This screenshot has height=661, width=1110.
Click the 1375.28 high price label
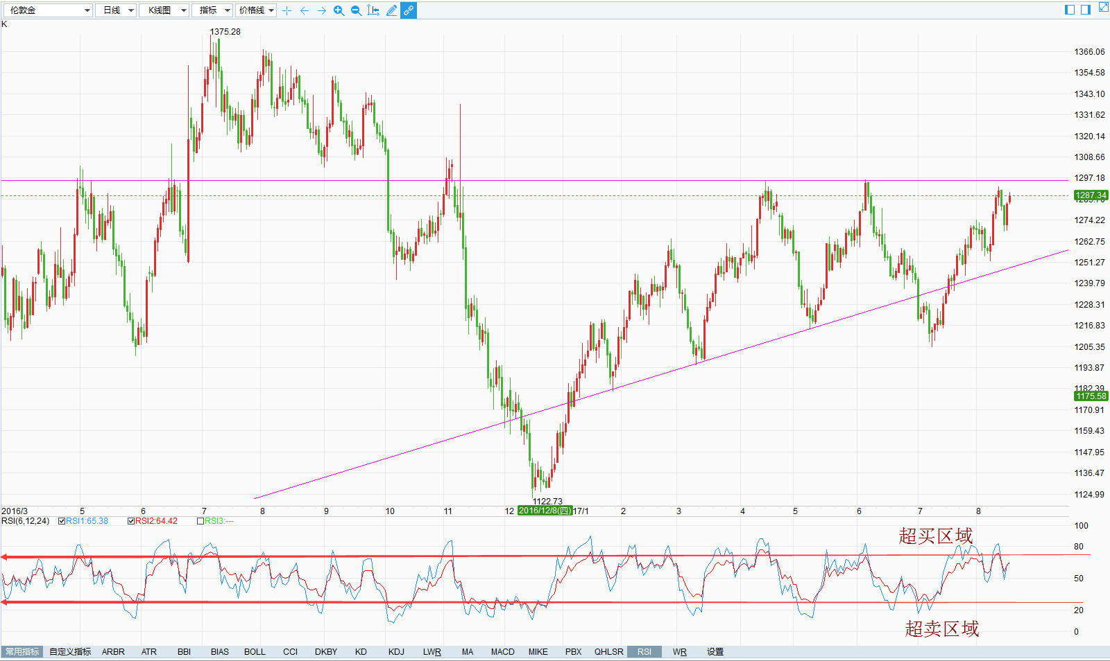(x=225, y=32)
